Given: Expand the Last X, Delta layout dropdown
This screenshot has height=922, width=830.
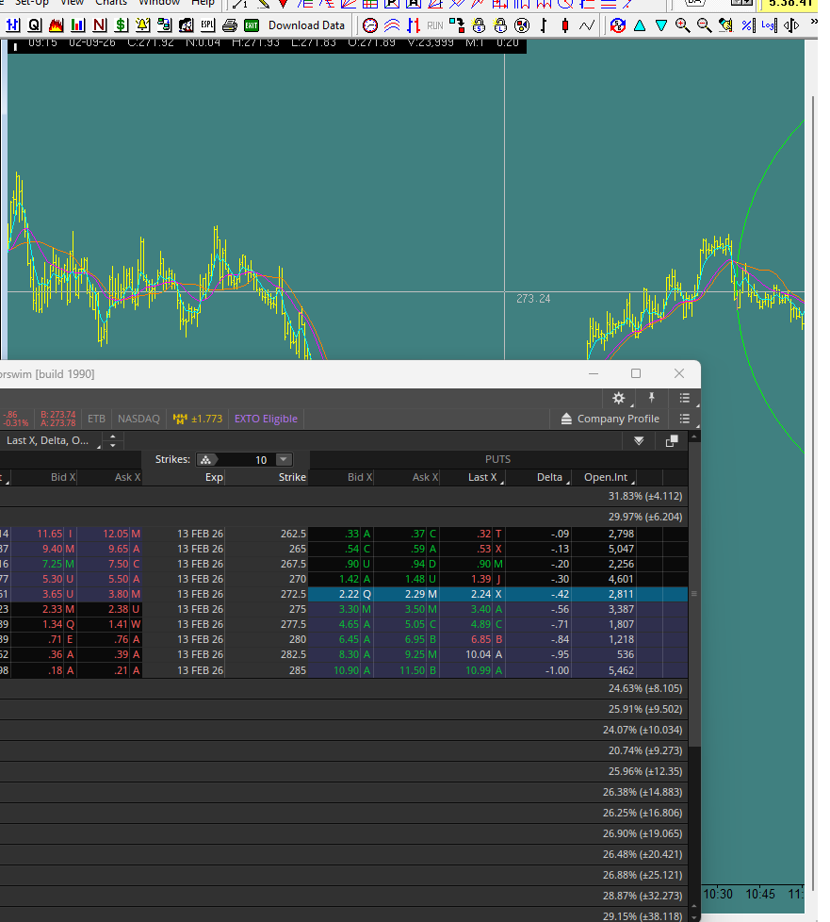Looking at the screenshot, I should point(113,440).
